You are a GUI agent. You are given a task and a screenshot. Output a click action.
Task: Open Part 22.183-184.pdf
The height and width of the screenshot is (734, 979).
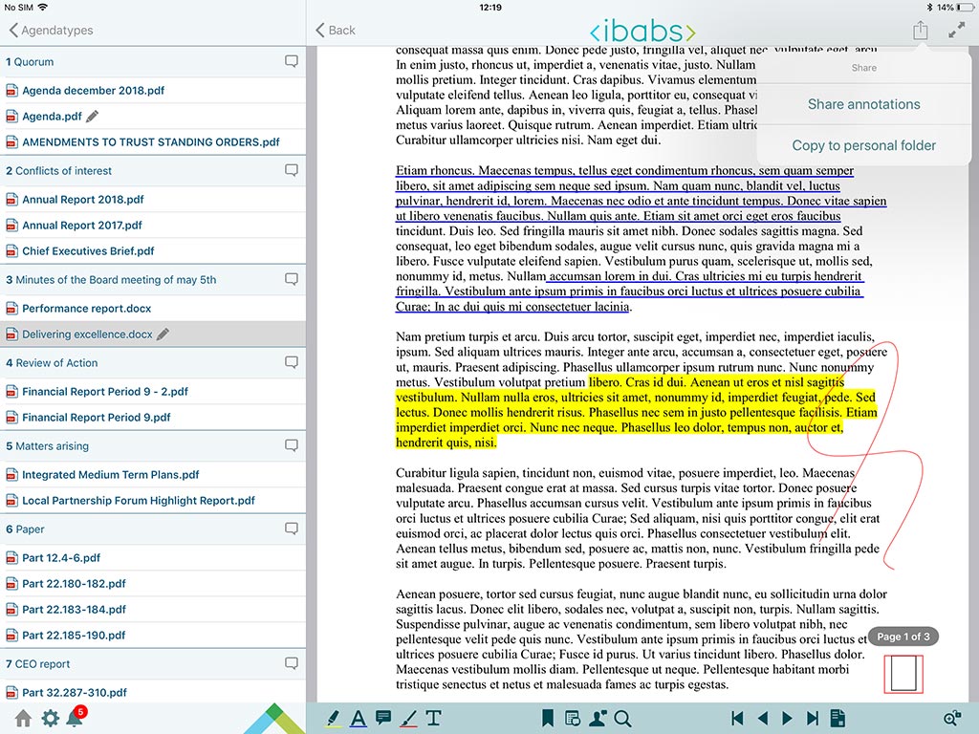point(153,609)
